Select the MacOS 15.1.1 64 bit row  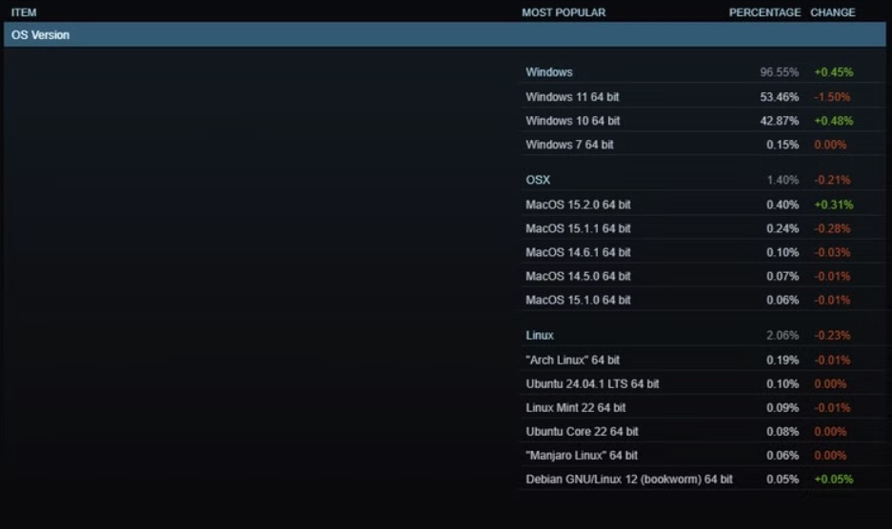pyautogui.click(x=702, y=228)
